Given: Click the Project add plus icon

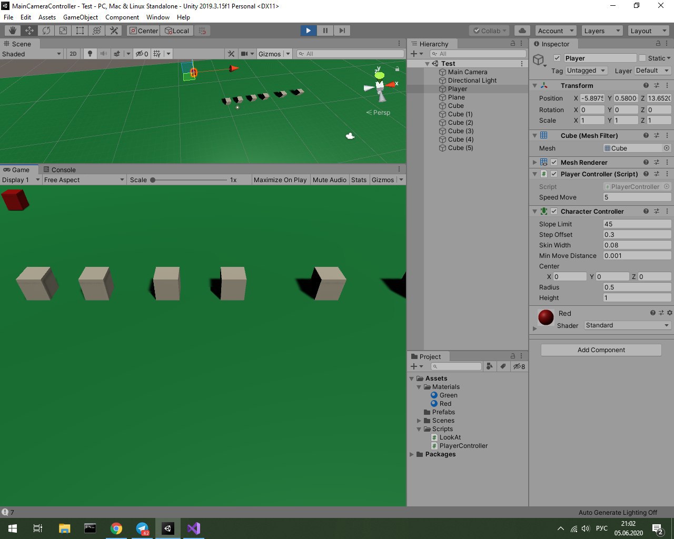Looking at the screenshot, I should click(x=414, y=366).
